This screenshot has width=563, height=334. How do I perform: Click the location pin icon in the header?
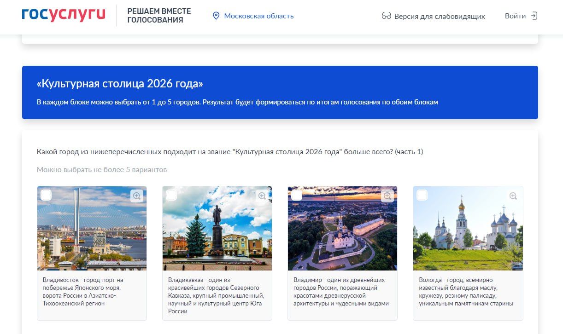(x=217, y=16)
